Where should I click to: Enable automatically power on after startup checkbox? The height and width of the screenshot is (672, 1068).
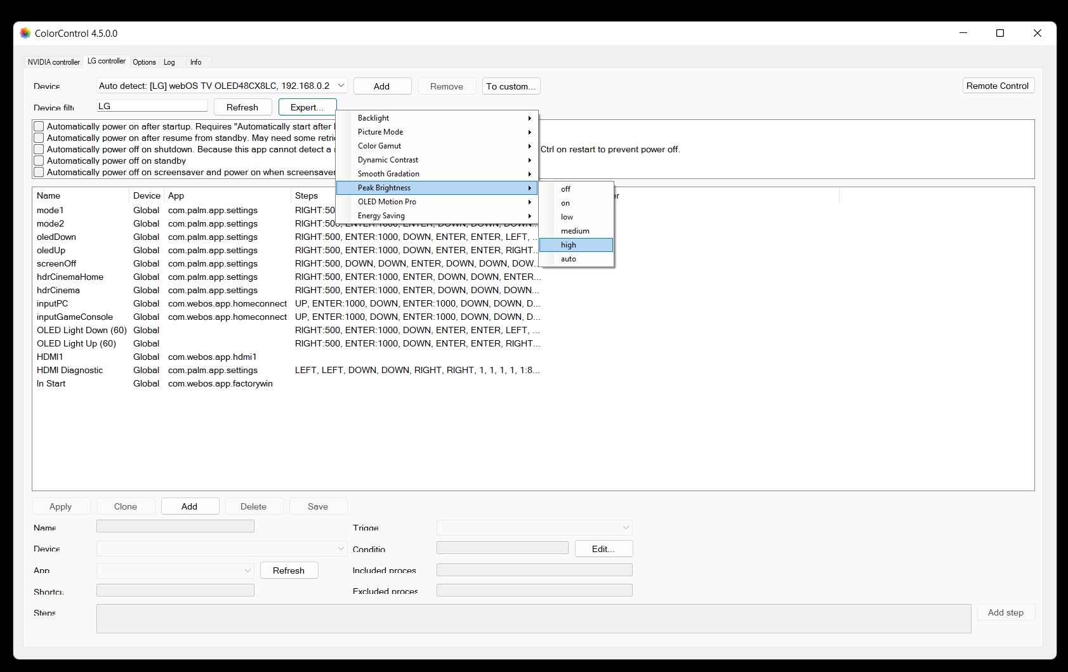(x=39, y=126)
